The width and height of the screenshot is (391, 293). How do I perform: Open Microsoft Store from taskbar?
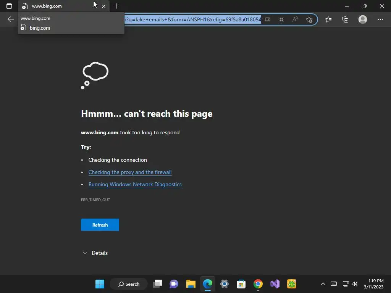241,284
